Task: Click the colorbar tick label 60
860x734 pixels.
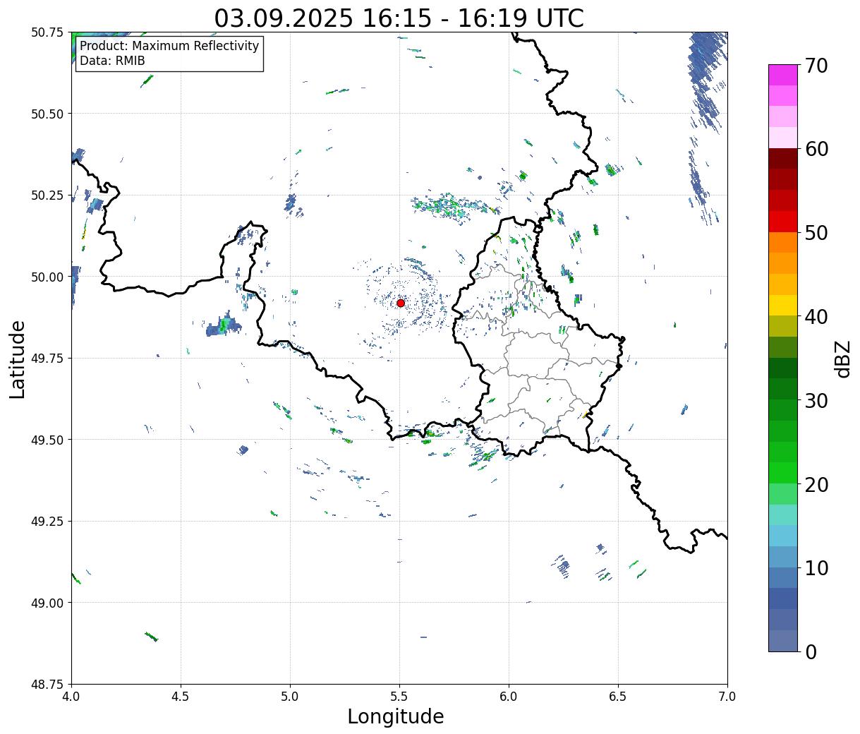Action: [816, 149]
